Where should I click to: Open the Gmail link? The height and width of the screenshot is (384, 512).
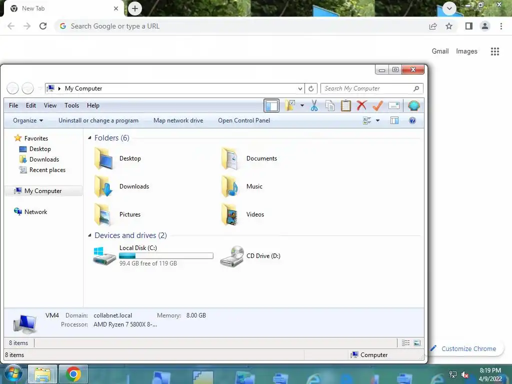(440, 51)
